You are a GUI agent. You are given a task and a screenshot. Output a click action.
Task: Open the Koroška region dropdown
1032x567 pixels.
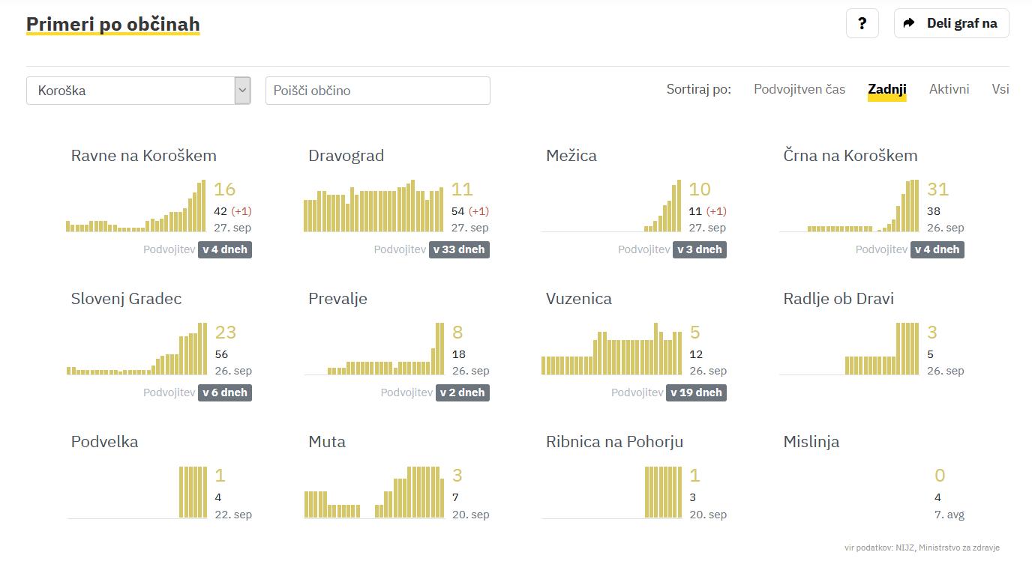(x=138, y=91)
